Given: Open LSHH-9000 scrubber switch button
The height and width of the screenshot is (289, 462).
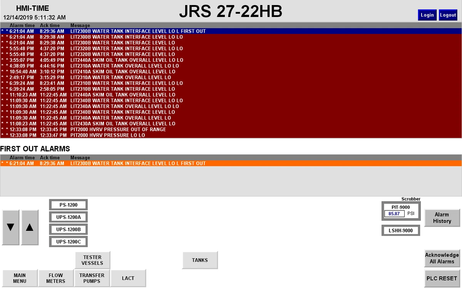Looking at the screenshot, I should [401, 230].
